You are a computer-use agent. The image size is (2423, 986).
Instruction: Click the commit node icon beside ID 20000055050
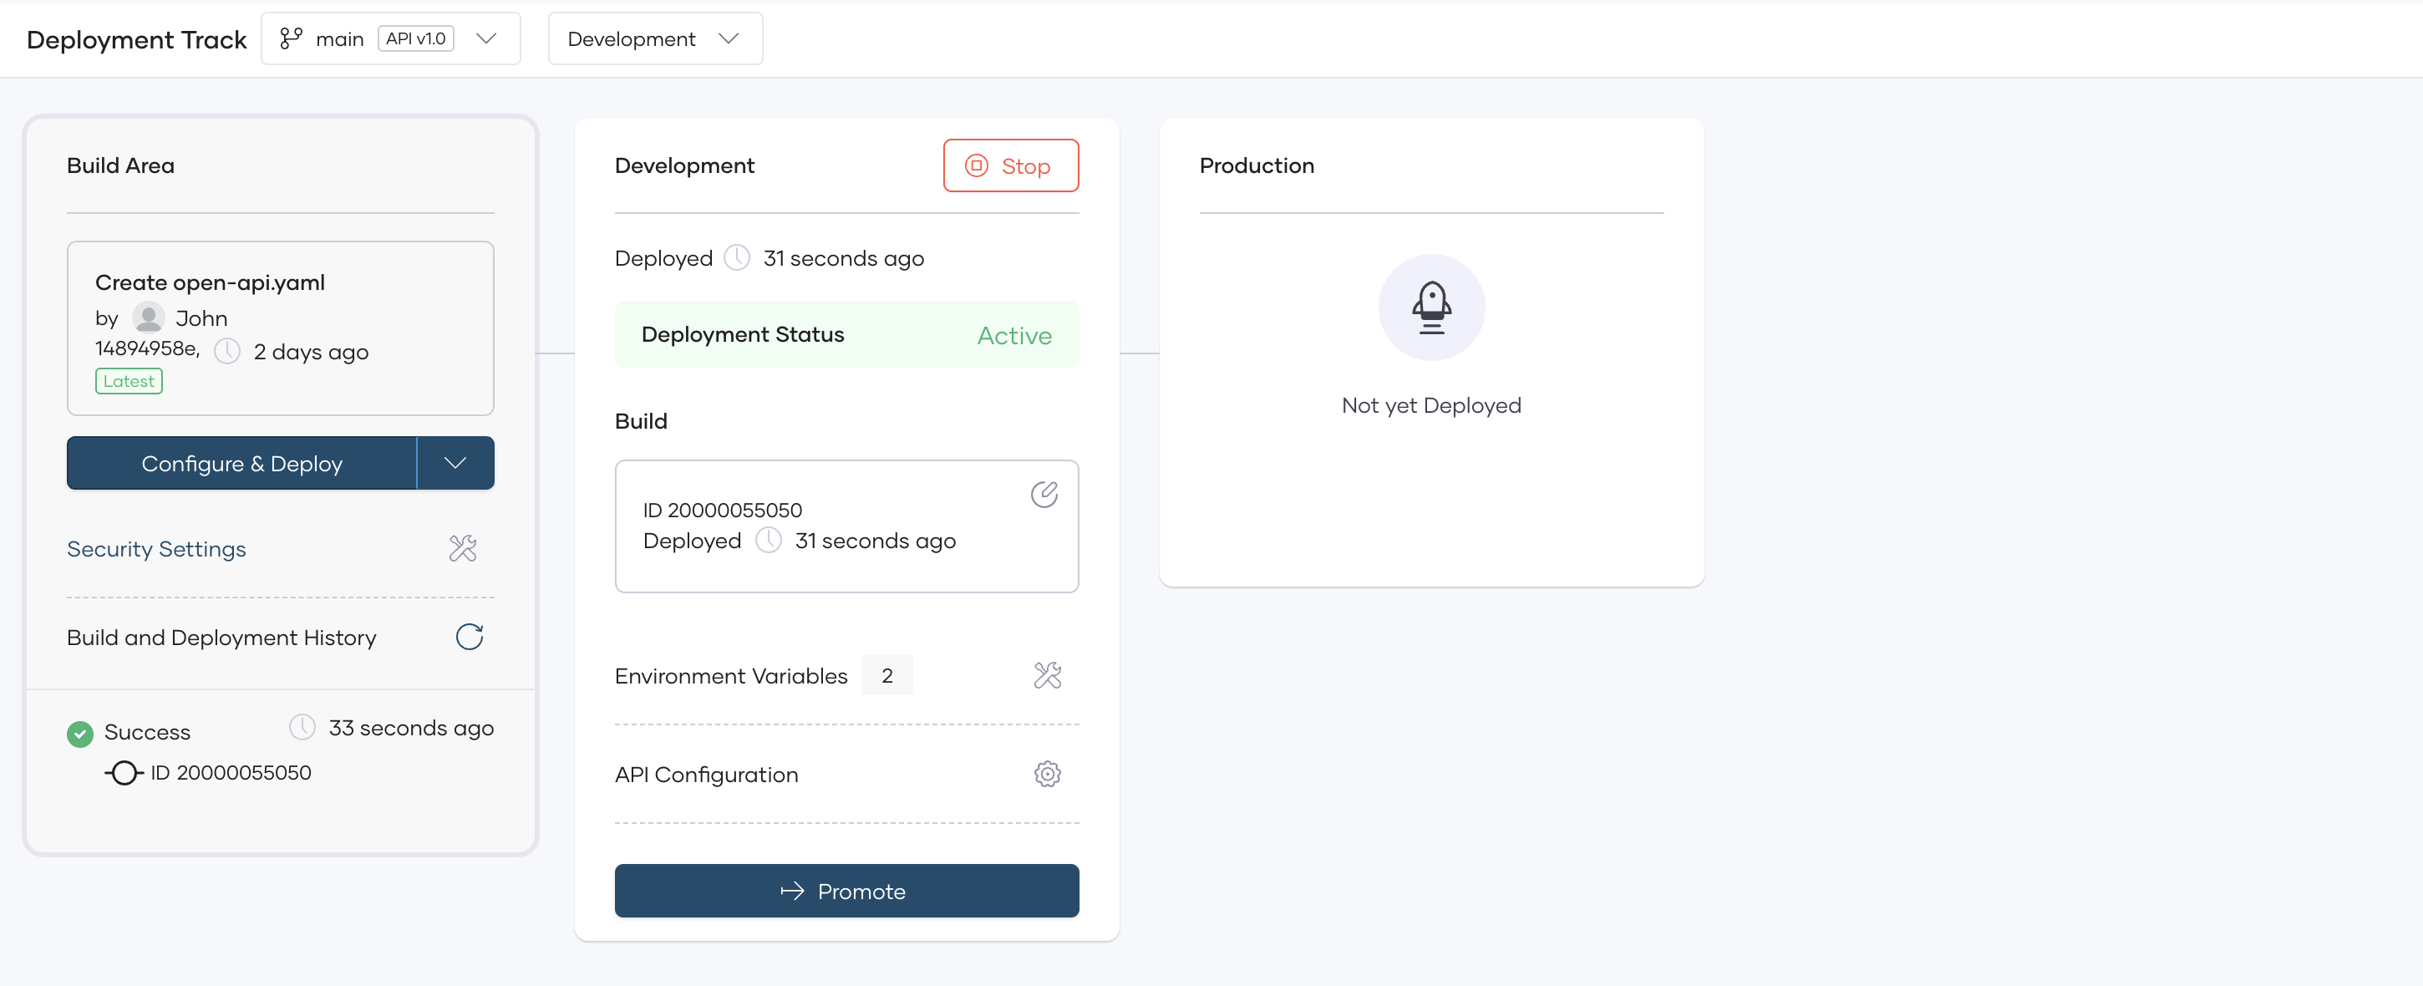(x=123, y=774)
